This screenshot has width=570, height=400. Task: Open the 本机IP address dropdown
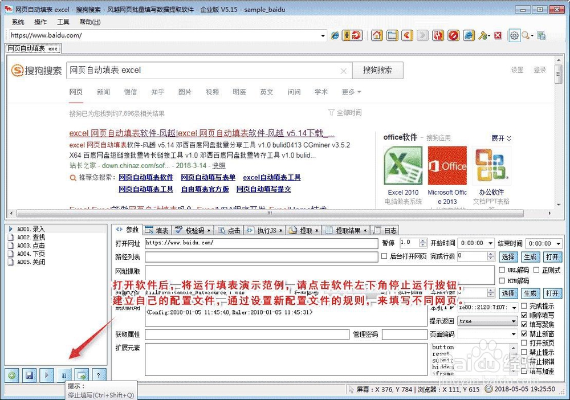point(514,307)
